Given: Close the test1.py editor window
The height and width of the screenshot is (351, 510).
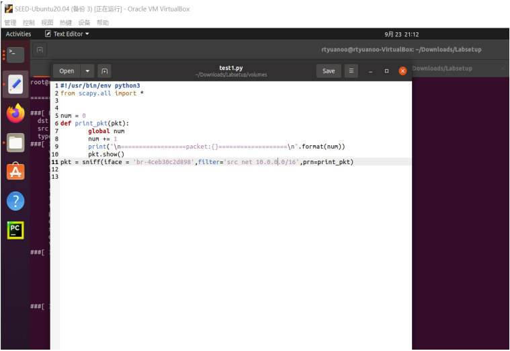Looking at the screenshot, I should click(x=402, y=71).
